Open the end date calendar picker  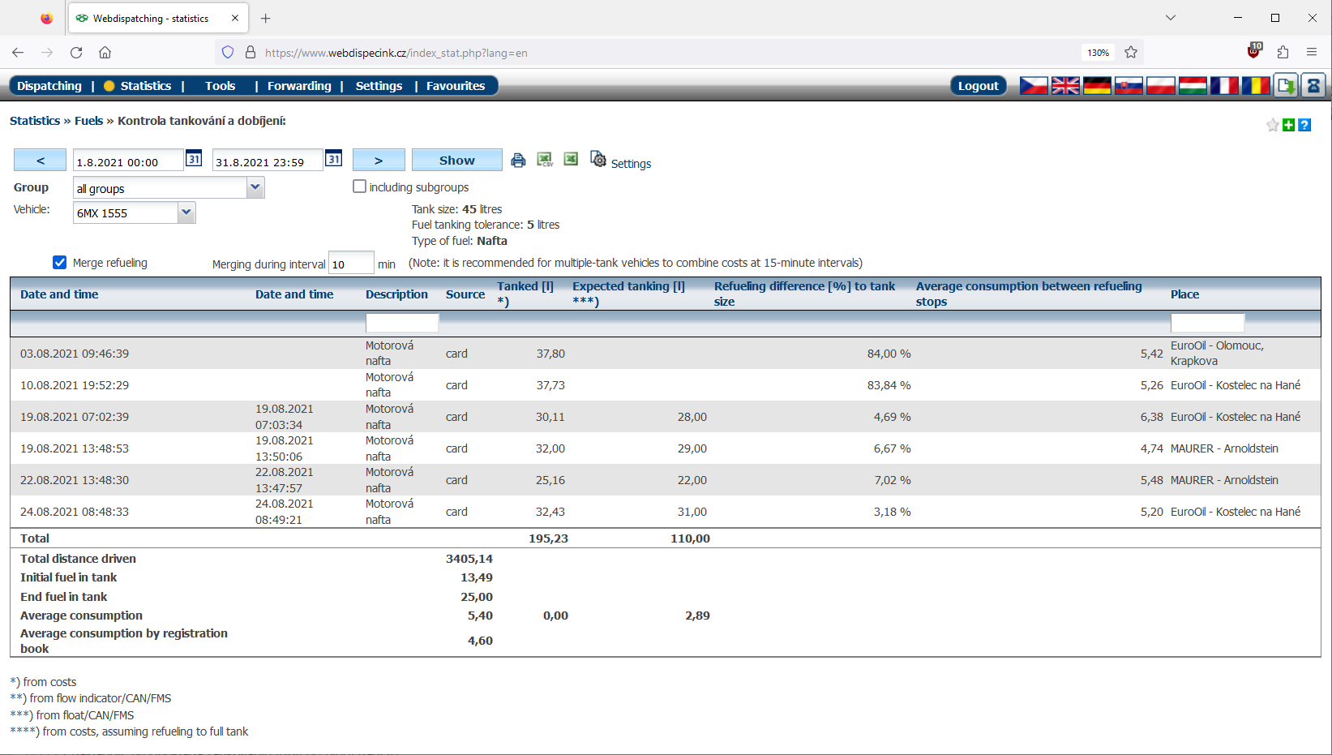click(333, 159)
